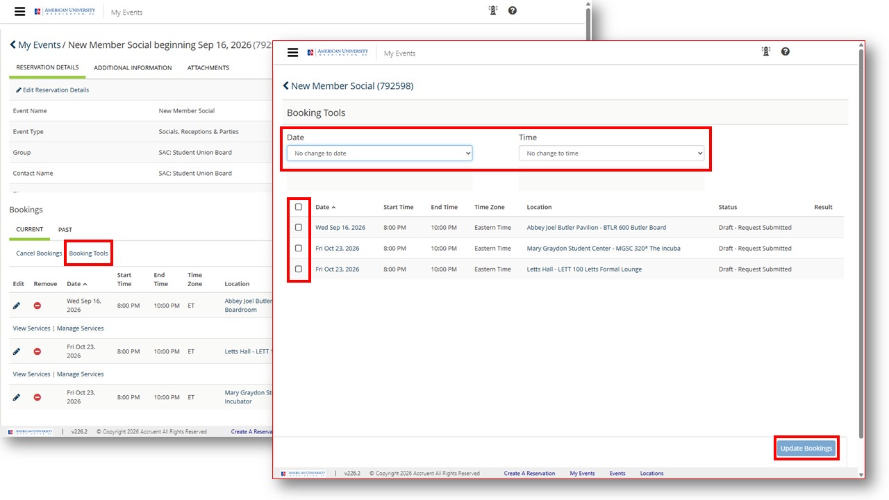This screenshot has height=500, width=889.
Task: Switch to Reservation Details tab
Action: click(47, 68)
